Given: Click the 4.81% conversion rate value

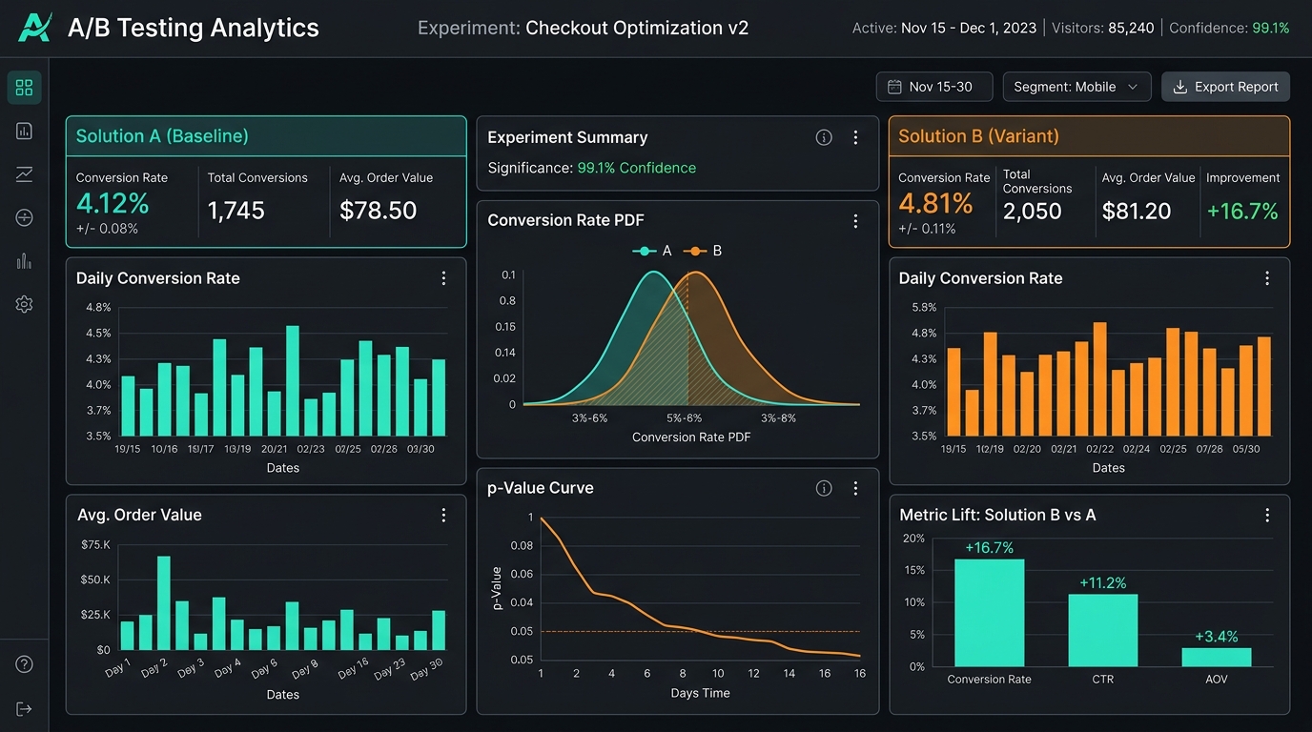Looking at the screenshot, I should pos(935,203).
